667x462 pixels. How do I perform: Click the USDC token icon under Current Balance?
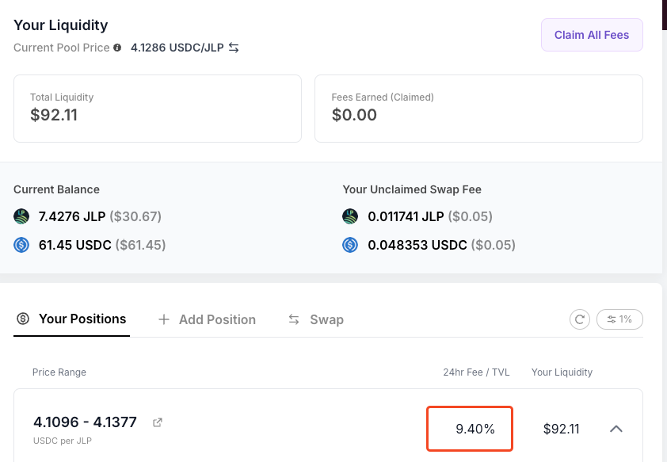21,245
